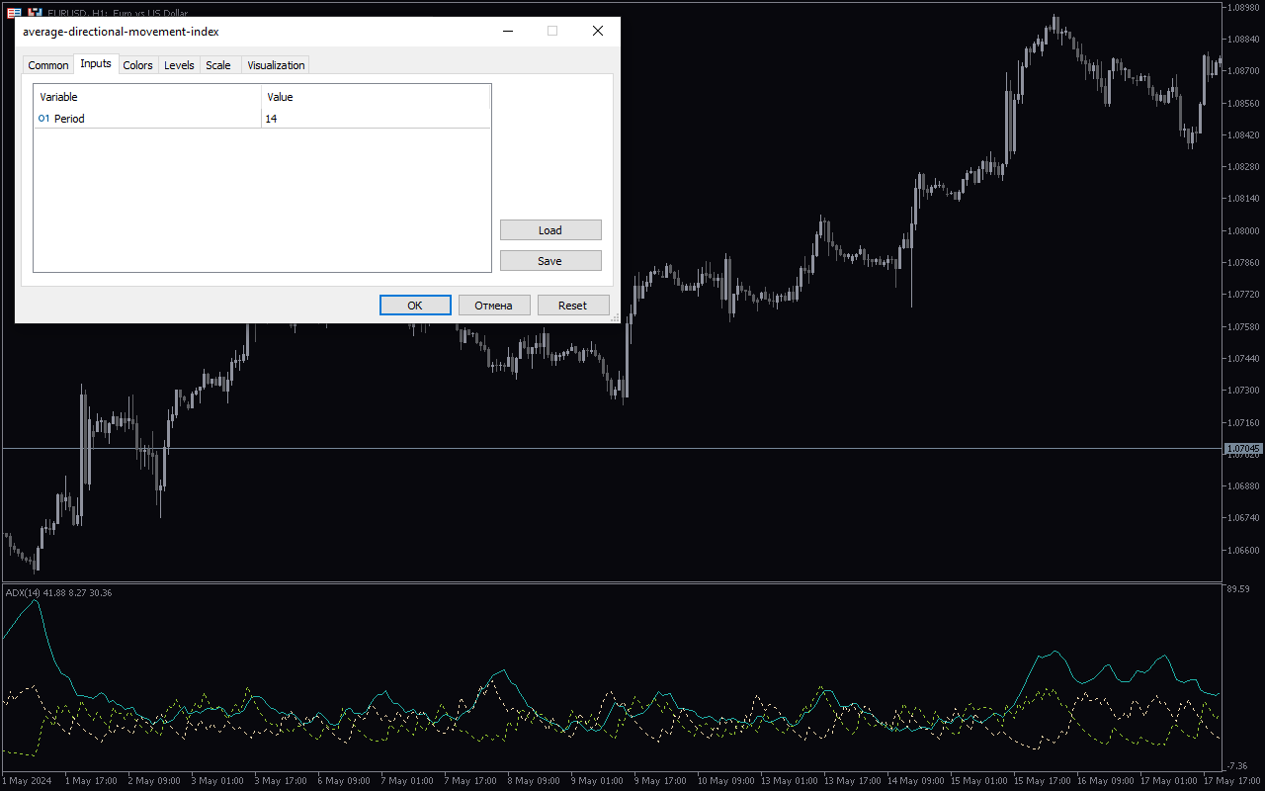The height and width of the screenshot is (791, 1265).
Task: Click the Period integer-type icon
Action: coord(43,119)
